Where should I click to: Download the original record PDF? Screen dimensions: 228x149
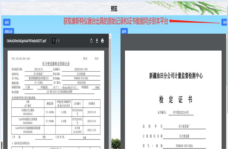point(97,41)
